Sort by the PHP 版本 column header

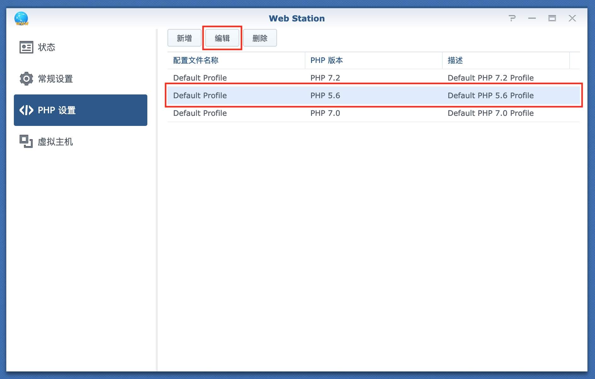coord(374,60)
